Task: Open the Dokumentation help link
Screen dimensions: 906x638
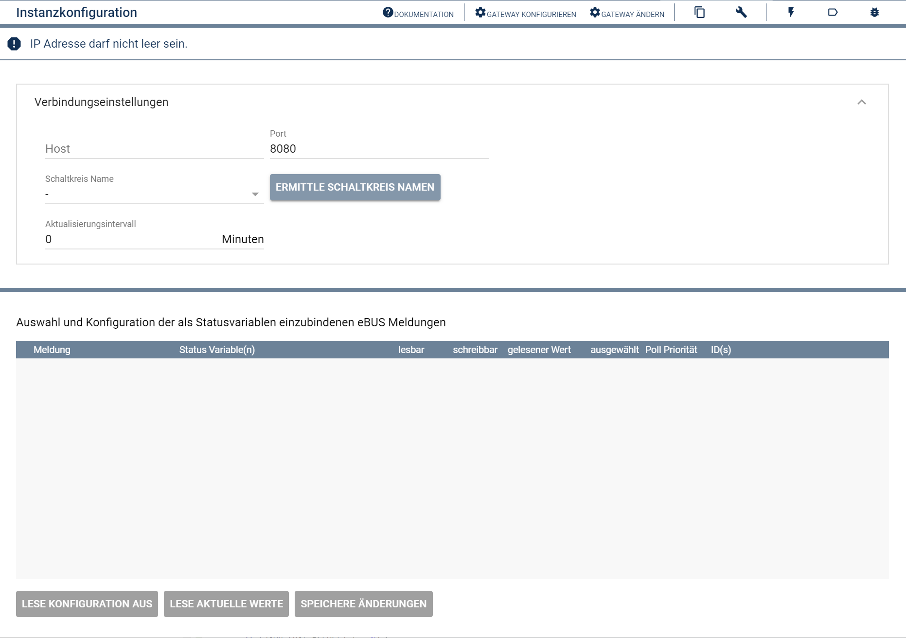Action: 418,13
